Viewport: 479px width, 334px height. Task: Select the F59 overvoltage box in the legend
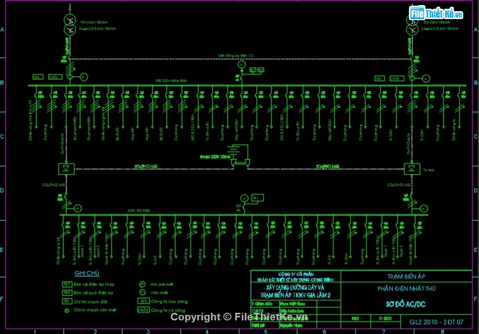point(67,292)
